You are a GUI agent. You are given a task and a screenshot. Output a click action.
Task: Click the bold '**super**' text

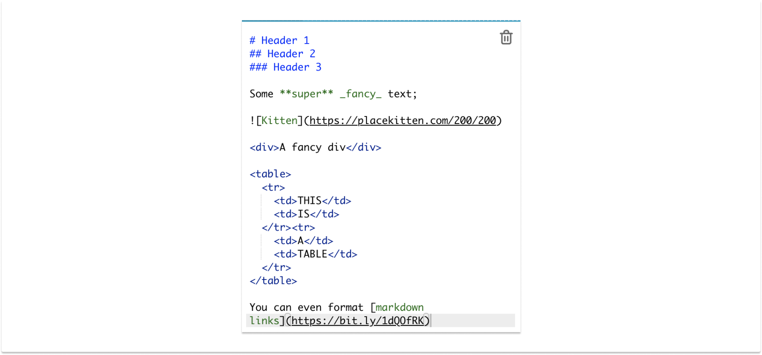pos(306,94)
